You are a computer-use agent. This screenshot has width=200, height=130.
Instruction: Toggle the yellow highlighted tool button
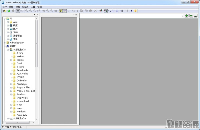(61, 11)
